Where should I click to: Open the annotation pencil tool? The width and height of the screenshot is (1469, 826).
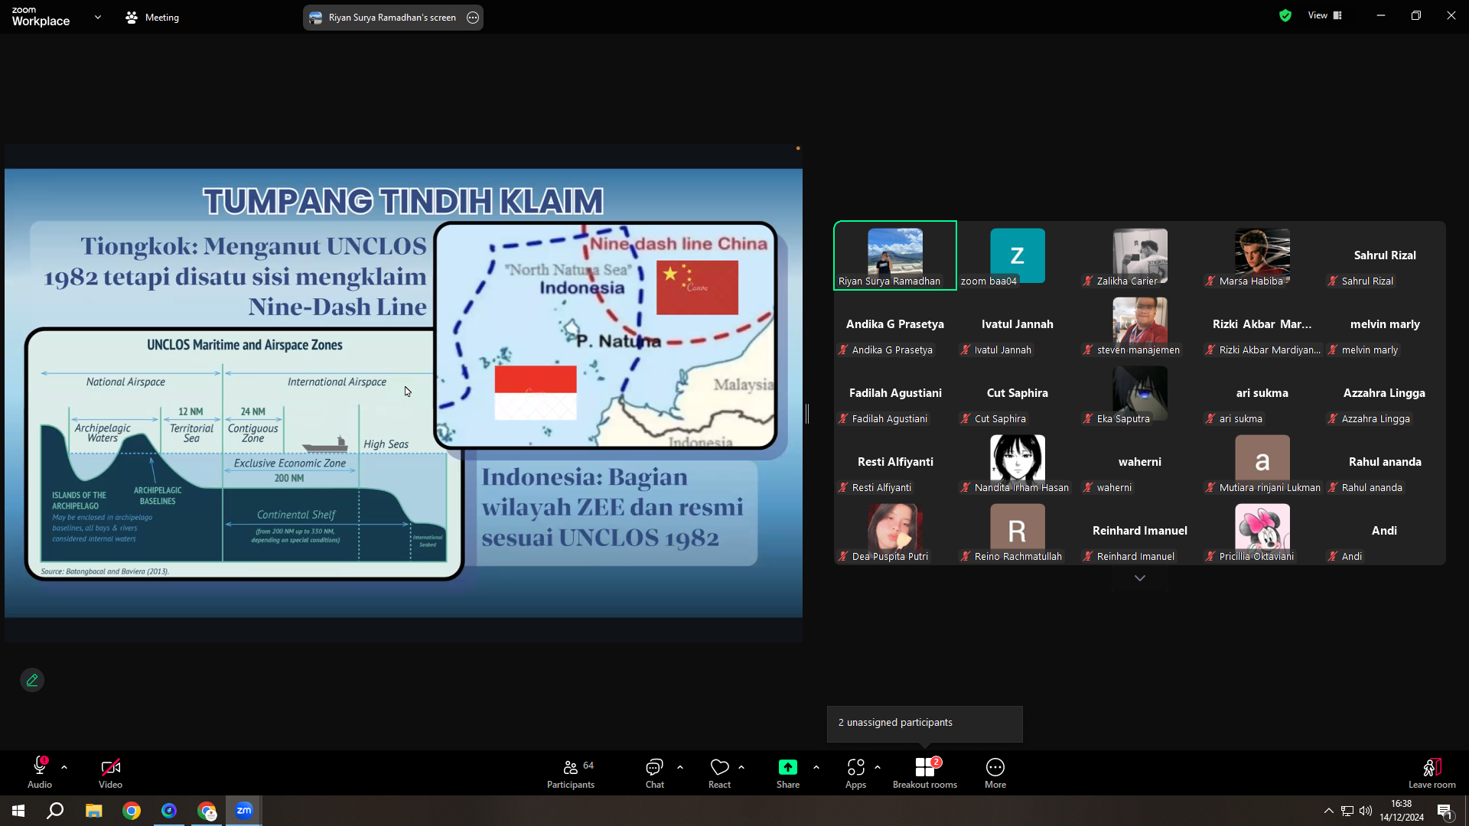coord(32,680)
